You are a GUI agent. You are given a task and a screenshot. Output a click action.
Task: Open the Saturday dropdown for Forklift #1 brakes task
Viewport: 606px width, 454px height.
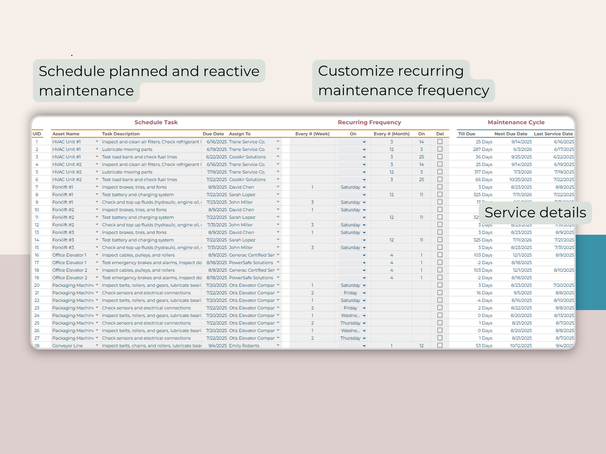363,187
